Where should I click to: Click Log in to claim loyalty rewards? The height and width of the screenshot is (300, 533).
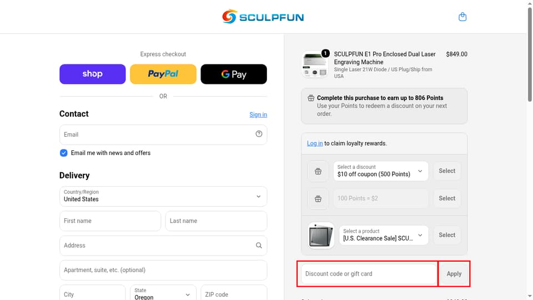click(x=315, y=143)
